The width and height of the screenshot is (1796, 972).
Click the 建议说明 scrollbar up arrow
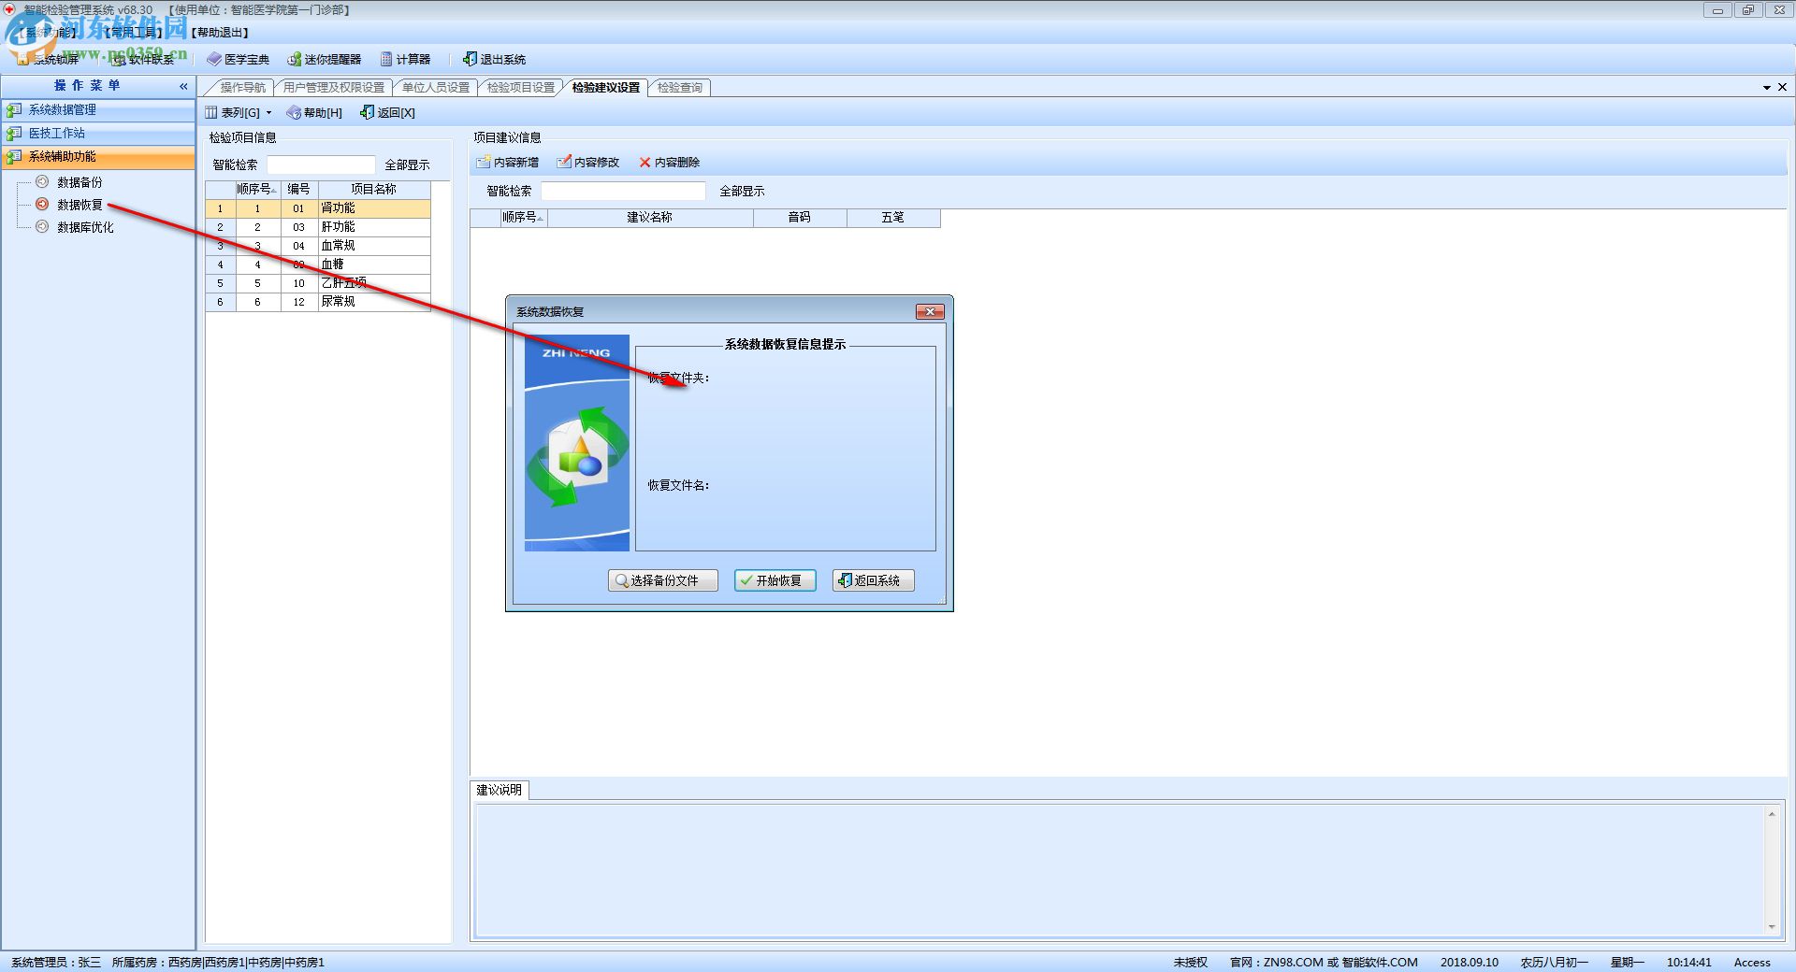click(1772, 814)
